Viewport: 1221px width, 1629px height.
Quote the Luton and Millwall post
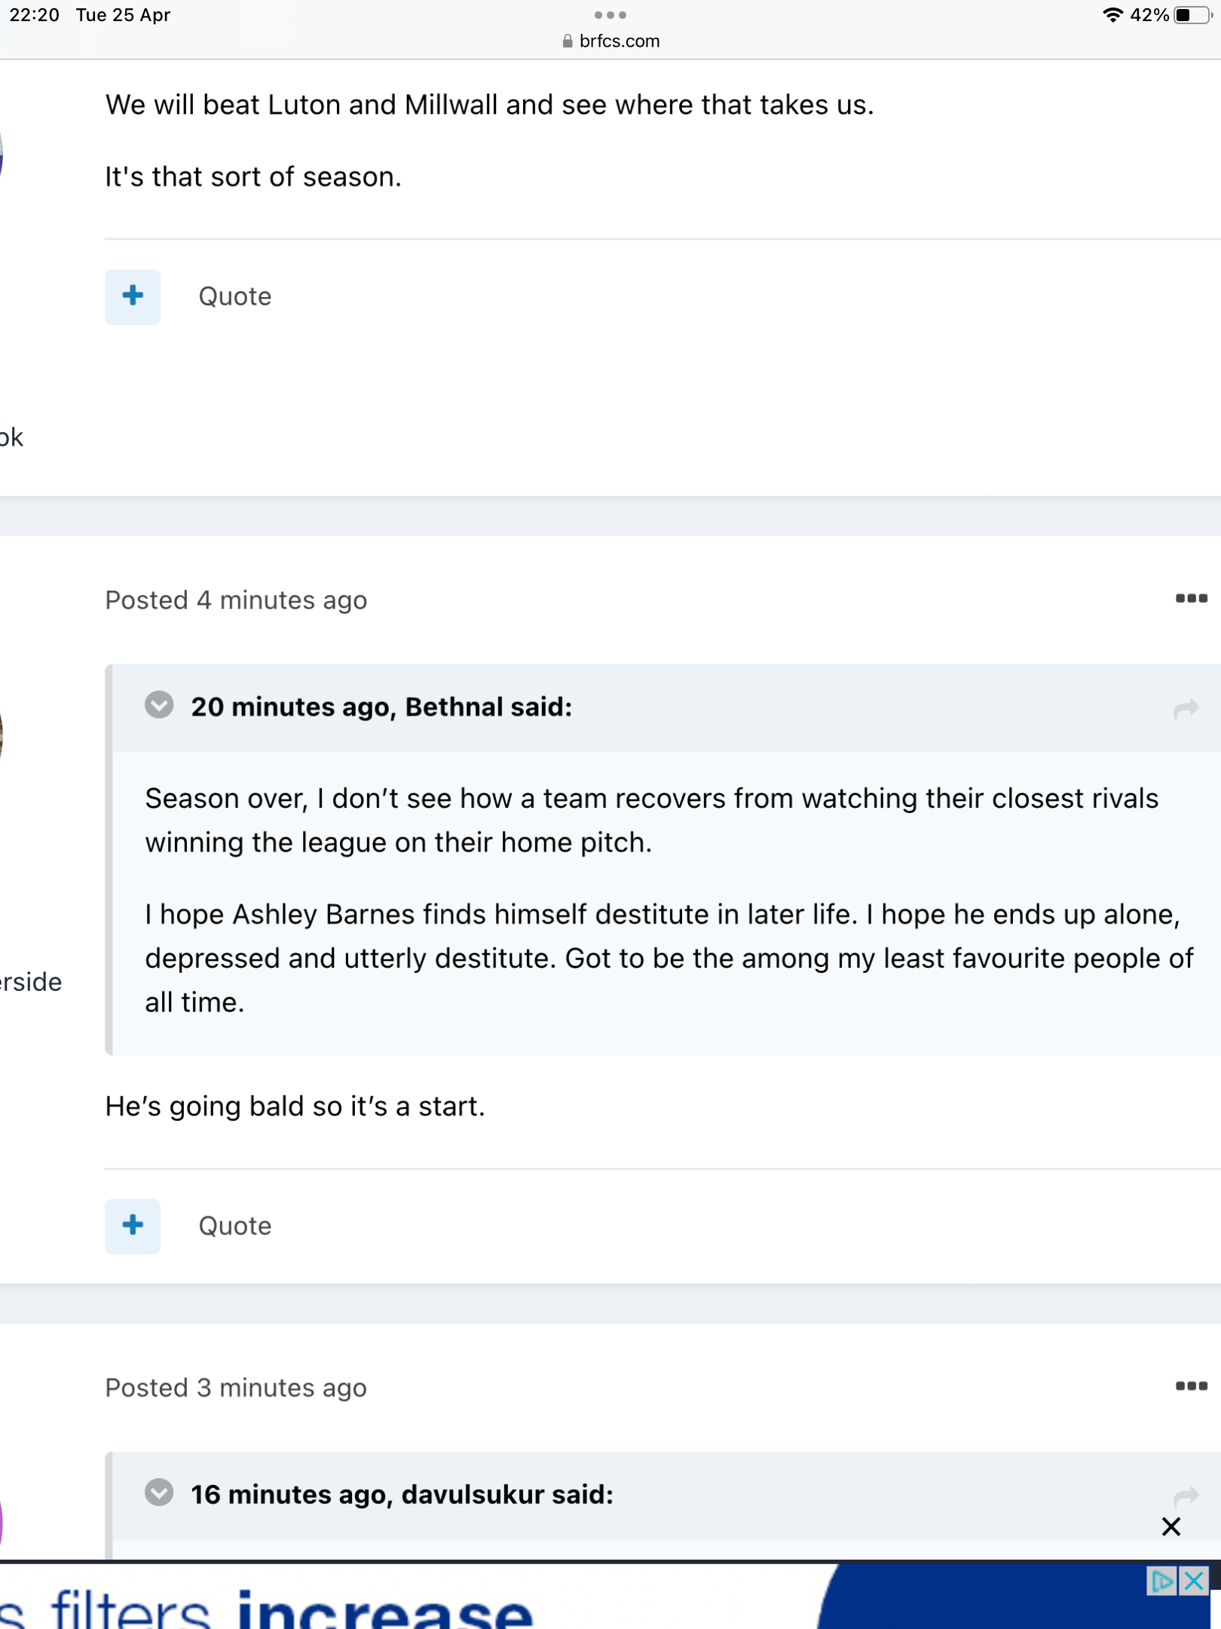click(x=234, y=296)
